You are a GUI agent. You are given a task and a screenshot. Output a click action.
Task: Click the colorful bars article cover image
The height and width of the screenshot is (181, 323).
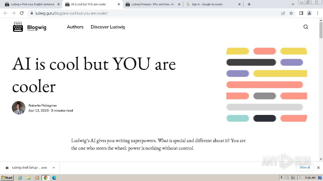(x=267, y=85)
